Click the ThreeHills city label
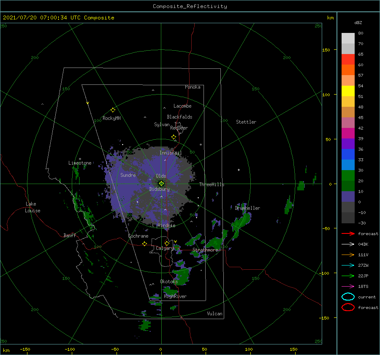 (x=212, y=184)
